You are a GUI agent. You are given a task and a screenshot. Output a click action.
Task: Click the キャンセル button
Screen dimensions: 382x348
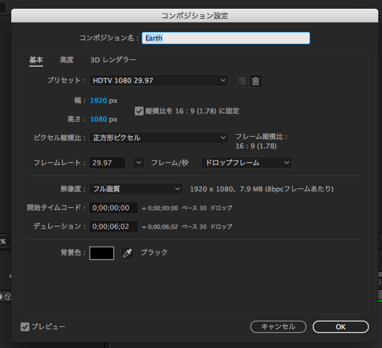point(278,327)
